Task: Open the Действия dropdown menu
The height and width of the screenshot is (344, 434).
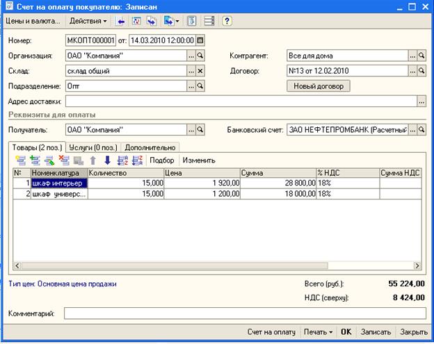Action: point(88,21)
